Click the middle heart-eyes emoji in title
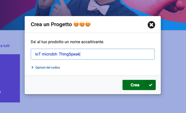This screenshot has height=113, width=186. 82,24
